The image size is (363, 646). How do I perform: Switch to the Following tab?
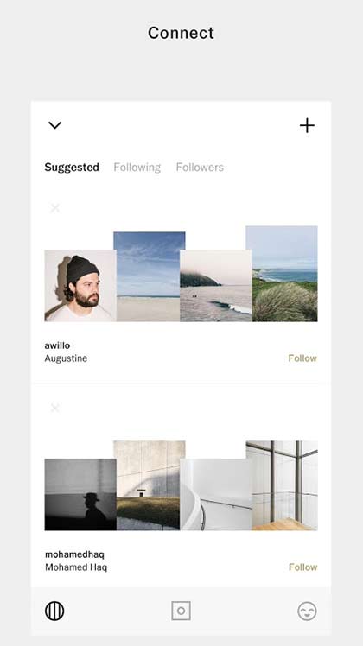pyautogui.click(x=137, y=168)
